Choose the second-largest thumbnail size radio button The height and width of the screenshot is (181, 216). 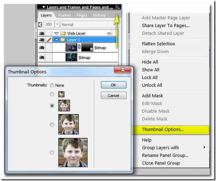[52, 124]
